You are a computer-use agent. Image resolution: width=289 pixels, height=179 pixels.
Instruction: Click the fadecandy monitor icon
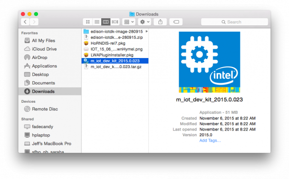27,127
